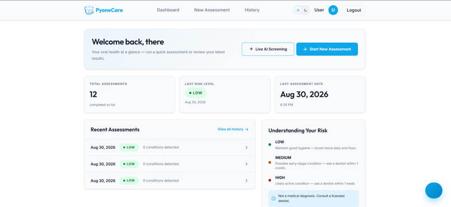The width and height of the screenshot is (451, 207).
Task: Open the floating blue chat bubble
Action: click(x=434, y=190)
